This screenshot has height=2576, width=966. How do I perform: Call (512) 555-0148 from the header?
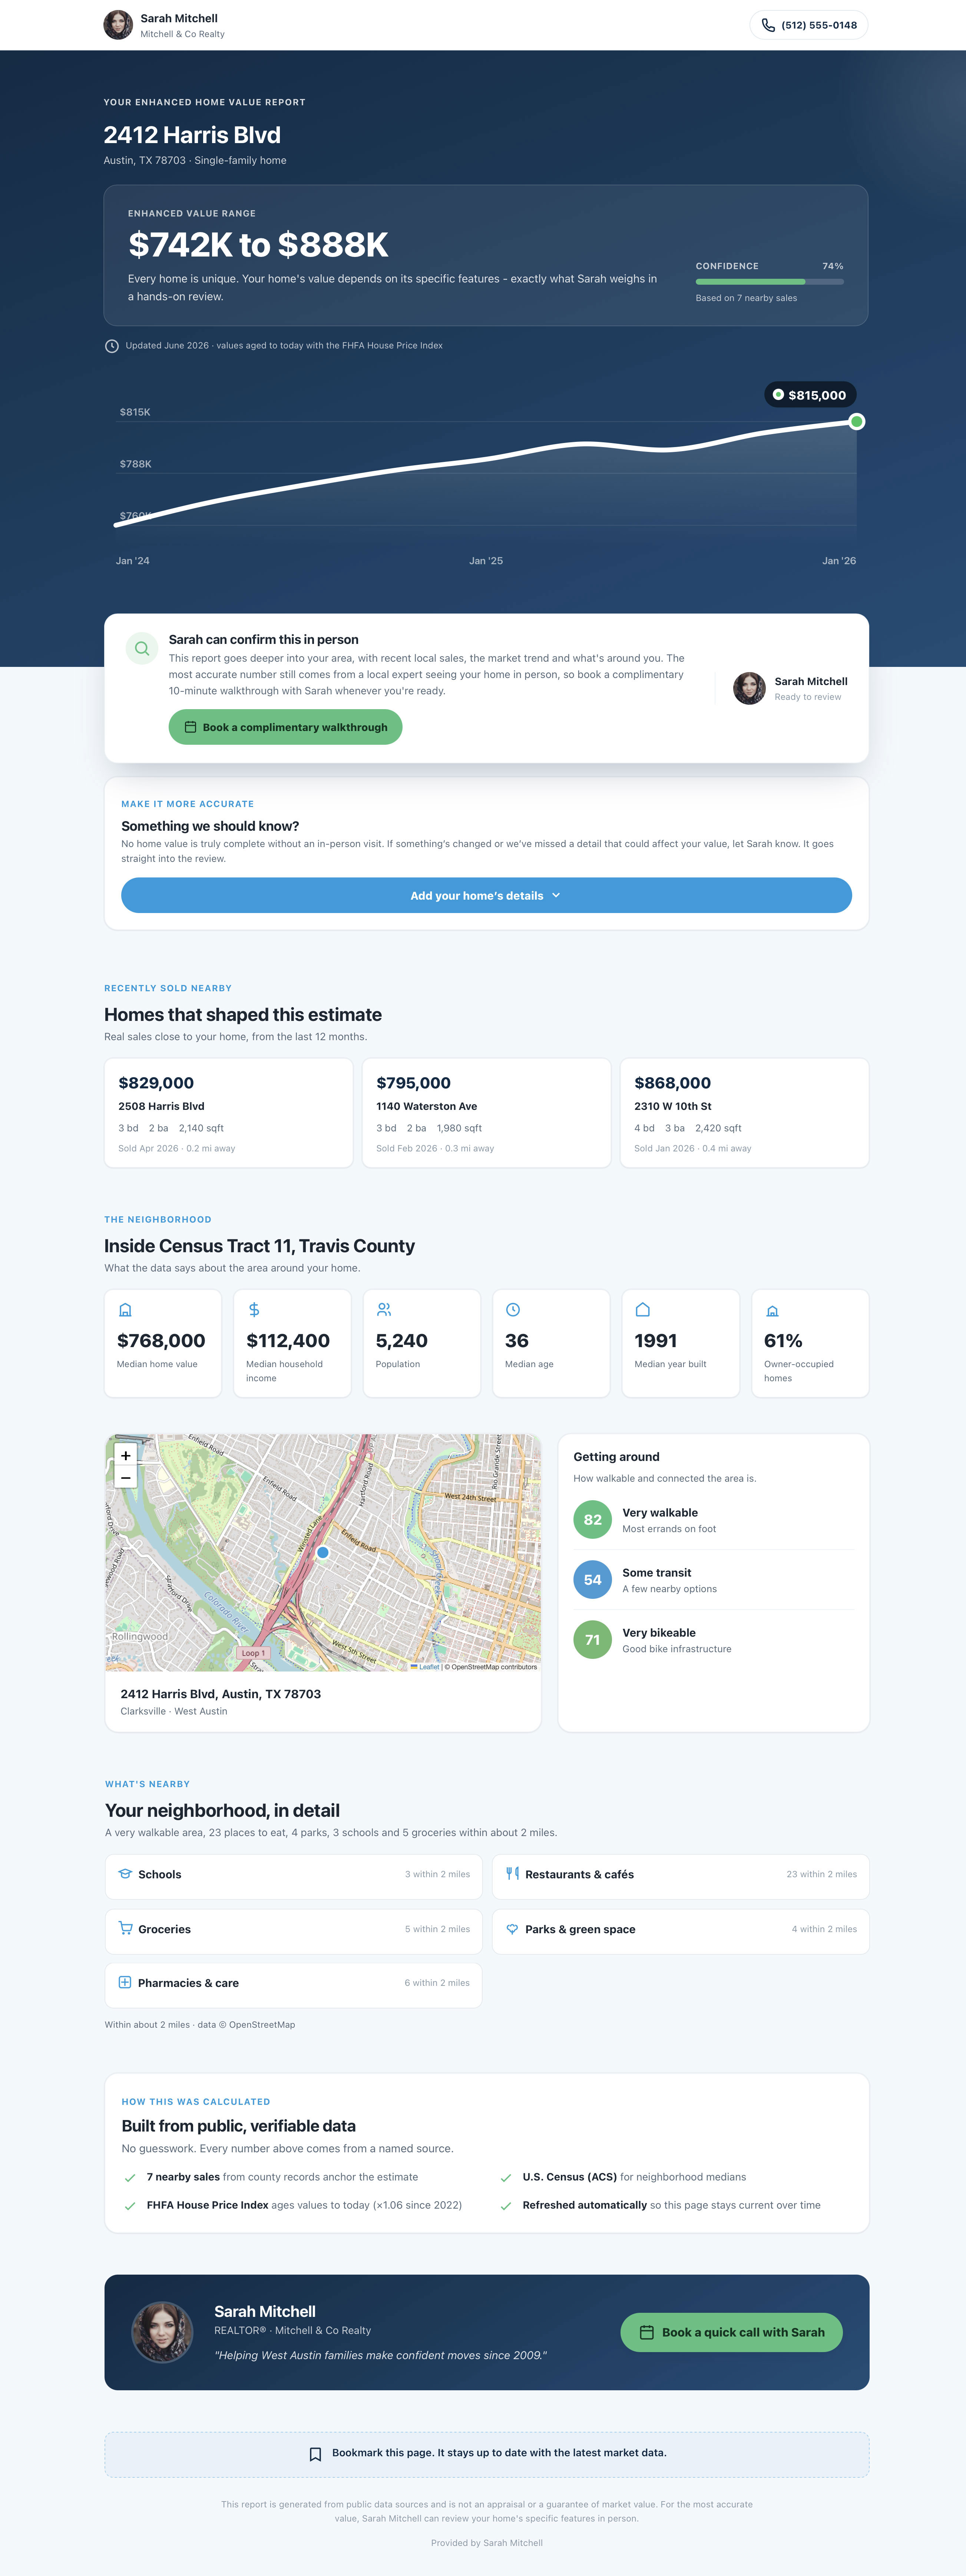(x=809, y=25)
